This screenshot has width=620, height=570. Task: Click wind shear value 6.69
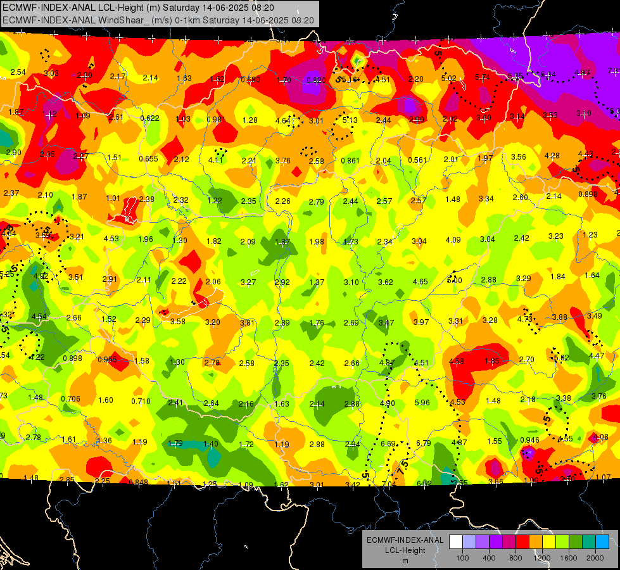click(388, 444)
